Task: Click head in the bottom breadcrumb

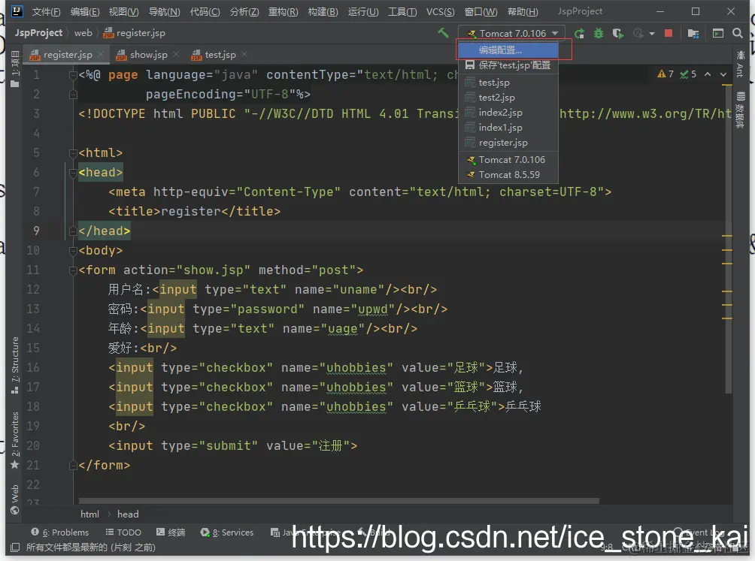Action: pyautogui.click(x=128, y=514)
